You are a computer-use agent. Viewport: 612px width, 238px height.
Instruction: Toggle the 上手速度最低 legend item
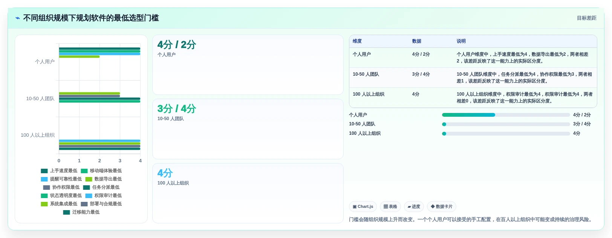pyautogui.click(x=59, y=171)
